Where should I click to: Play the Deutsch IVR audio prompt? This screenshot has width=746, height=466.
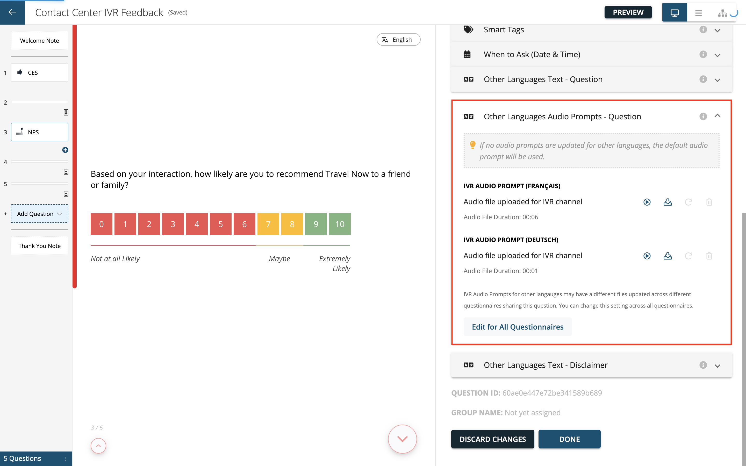coord(647,256)
